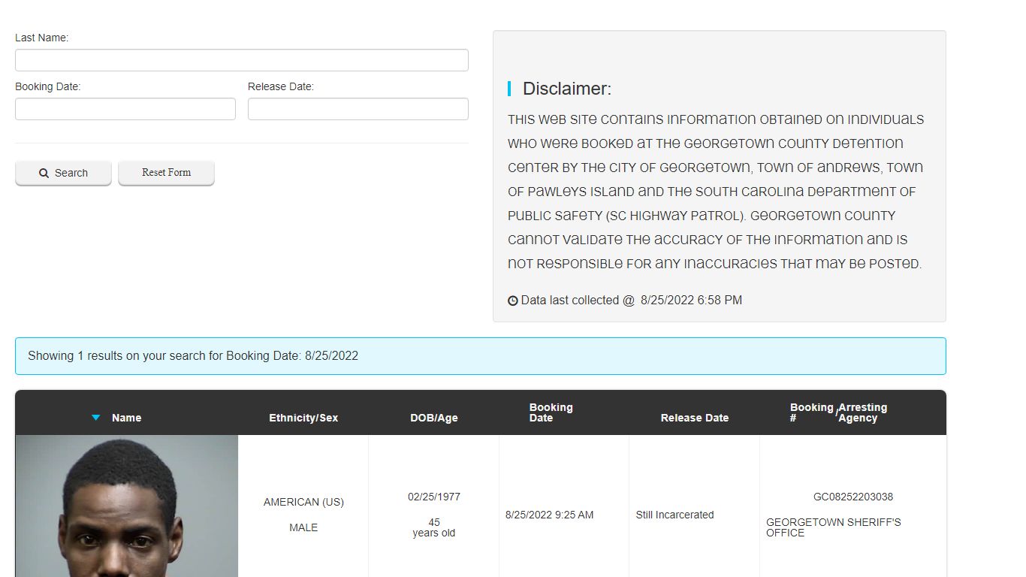Click the Last Name input field
The width and height of the screenshot is (1026, 577).
[242, 60]
